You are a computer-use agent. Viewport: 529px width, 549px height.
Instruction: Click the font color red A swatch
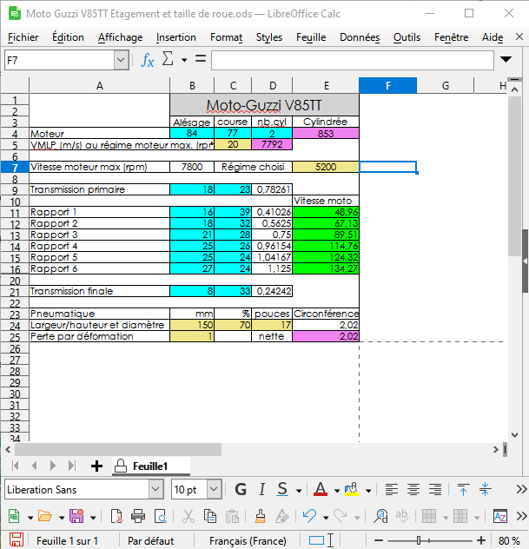(321, 489)
